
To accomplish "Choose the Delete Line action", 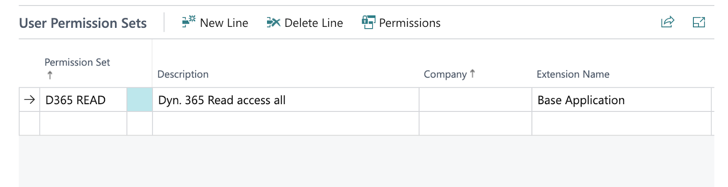I will tap(305, 23).
